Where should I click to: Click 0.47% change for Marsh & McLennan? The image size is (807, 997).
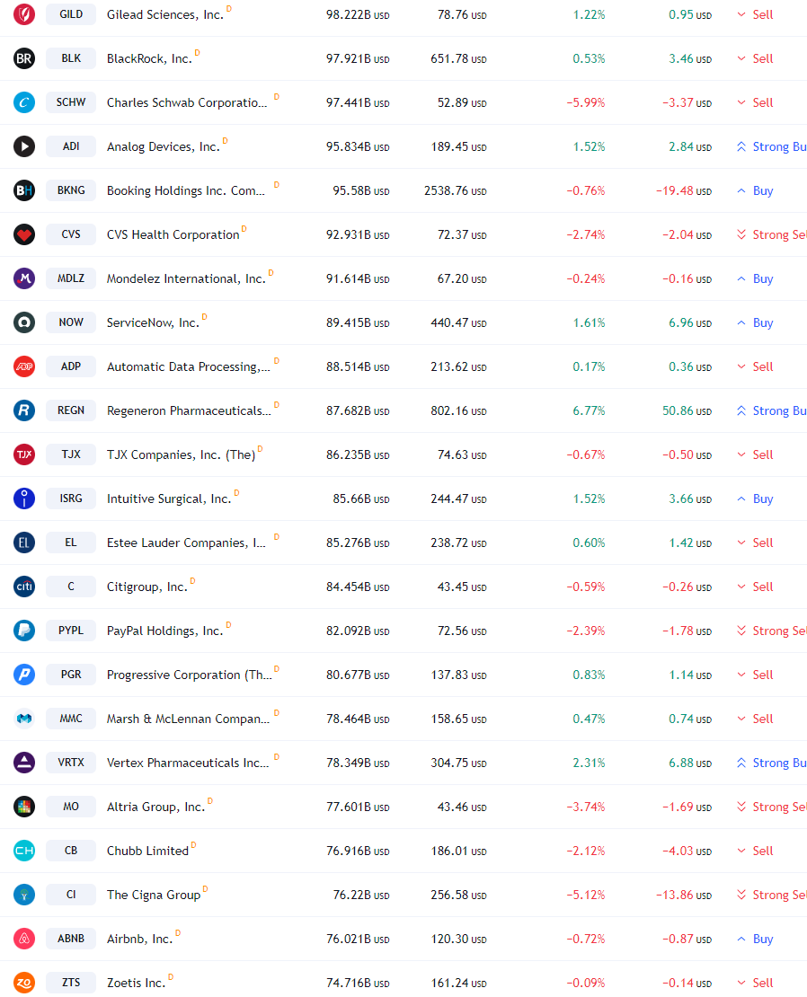(589, 719)
